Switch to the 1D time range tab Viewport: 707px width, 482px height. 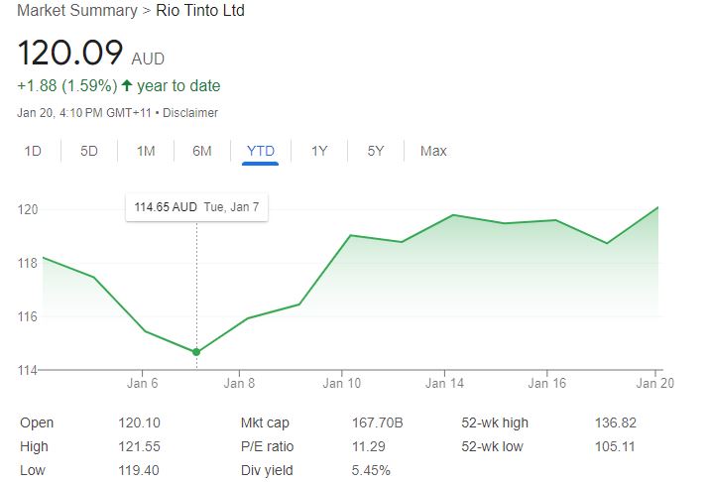(x=33, y=151)
